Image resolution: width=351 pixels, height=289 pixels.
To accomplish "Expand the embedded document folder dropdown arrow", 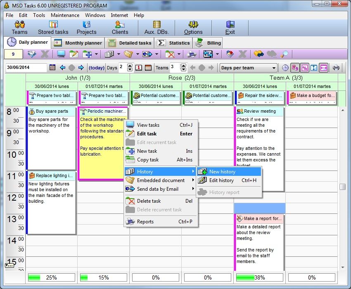I will click(x=138, y=54).
